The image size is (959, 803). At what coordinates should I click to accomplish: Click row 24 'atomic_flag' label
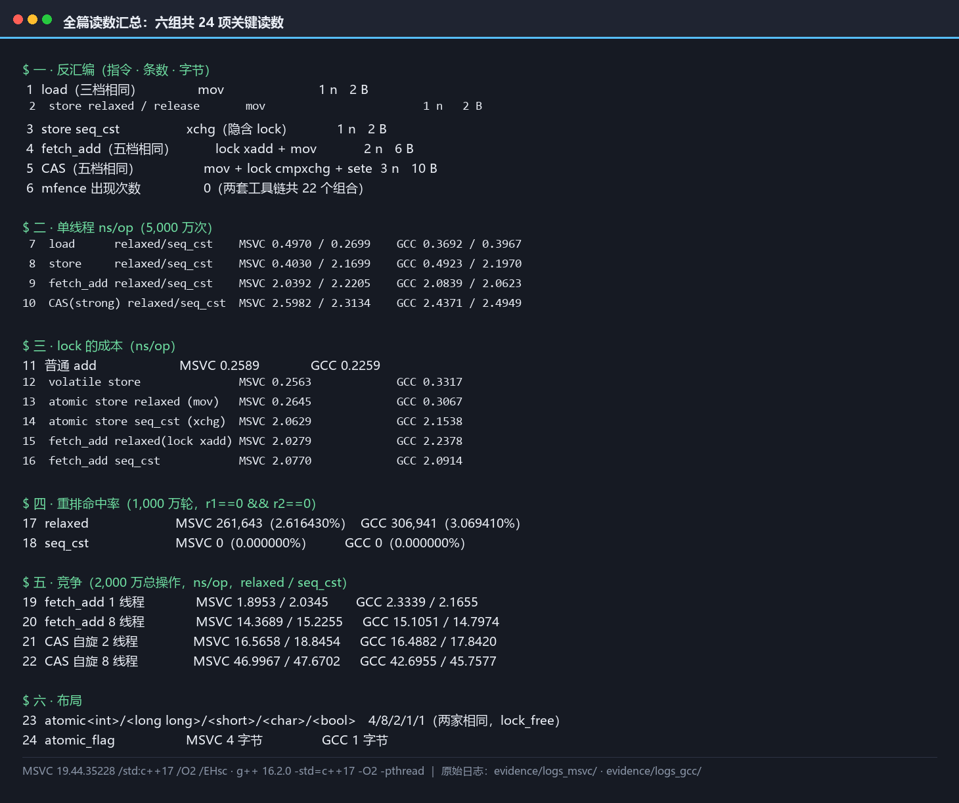(79, 740)
